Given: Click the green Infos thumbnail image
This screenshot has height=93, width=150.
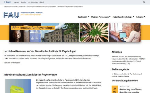Looking at the screenshot, I should click(x=18, y=86).
